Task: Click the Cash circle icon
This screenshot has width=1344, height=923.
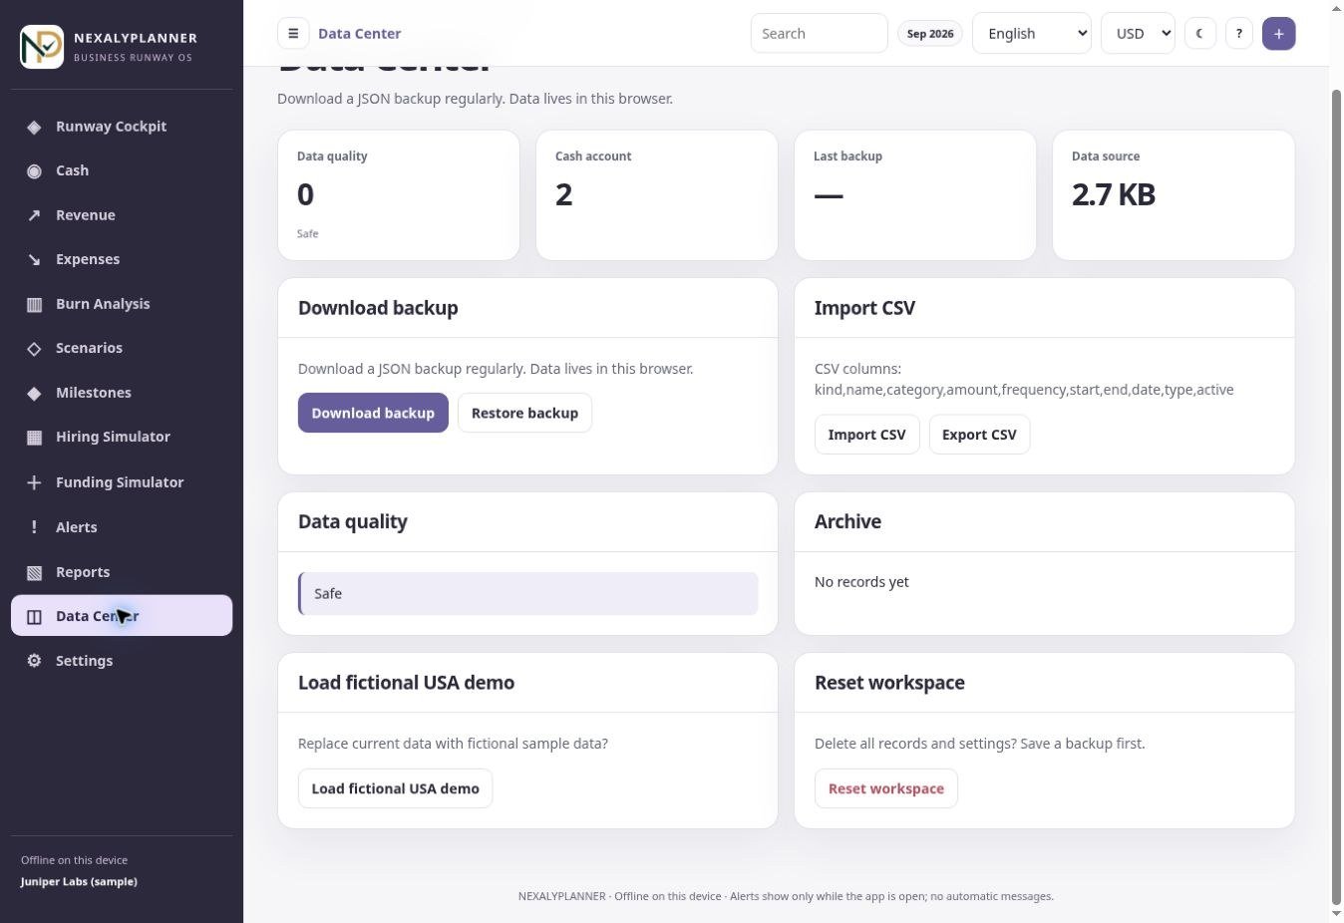Action: 34,170
